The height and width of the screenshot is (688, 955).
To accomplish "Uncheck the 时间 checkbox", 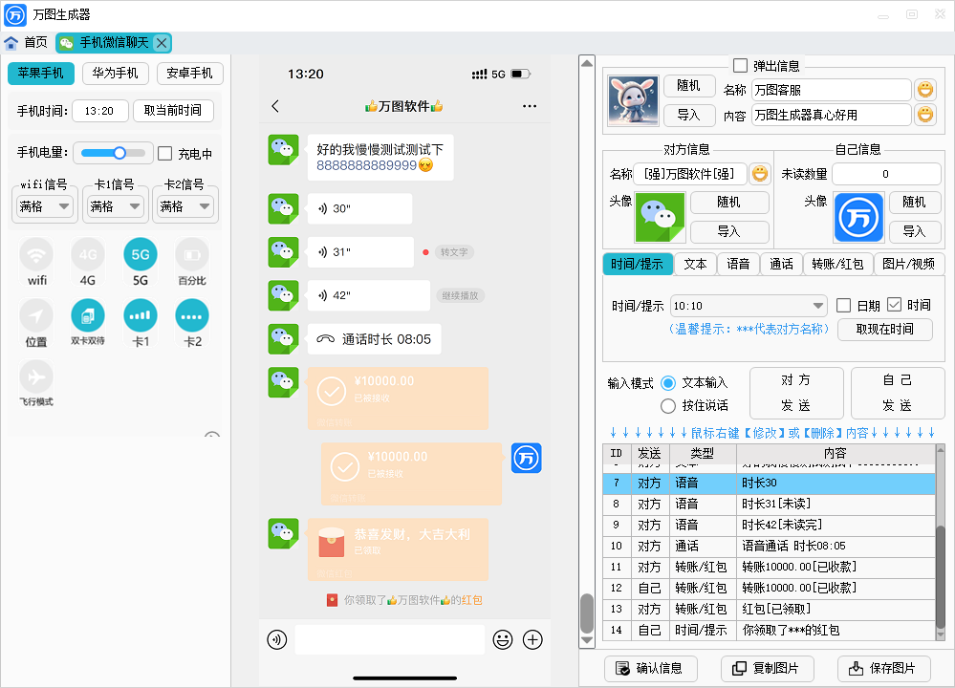I will click(894, 305).
